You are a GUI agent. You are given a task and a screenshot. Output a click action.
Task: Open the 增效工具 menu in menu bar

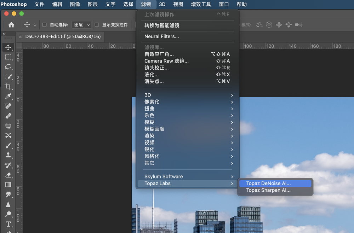coord(201,4)
